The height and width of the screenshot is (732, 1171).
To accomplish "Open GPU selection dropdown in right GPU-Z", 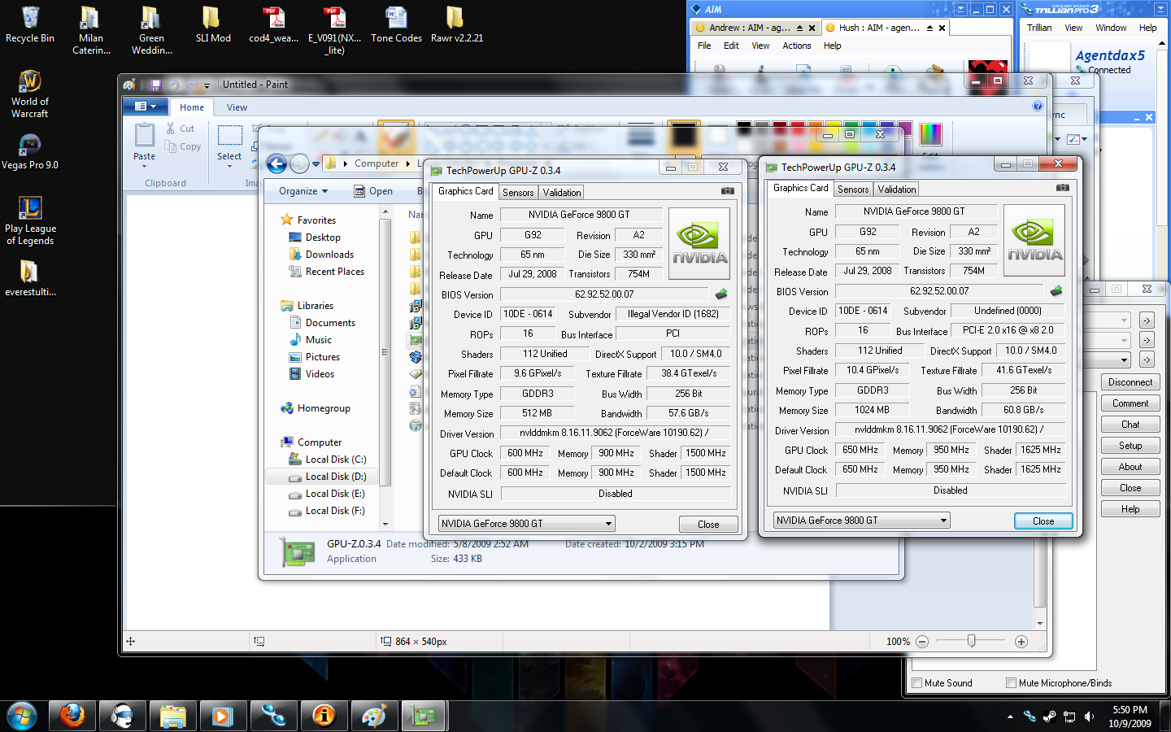I will click(861, 521).
